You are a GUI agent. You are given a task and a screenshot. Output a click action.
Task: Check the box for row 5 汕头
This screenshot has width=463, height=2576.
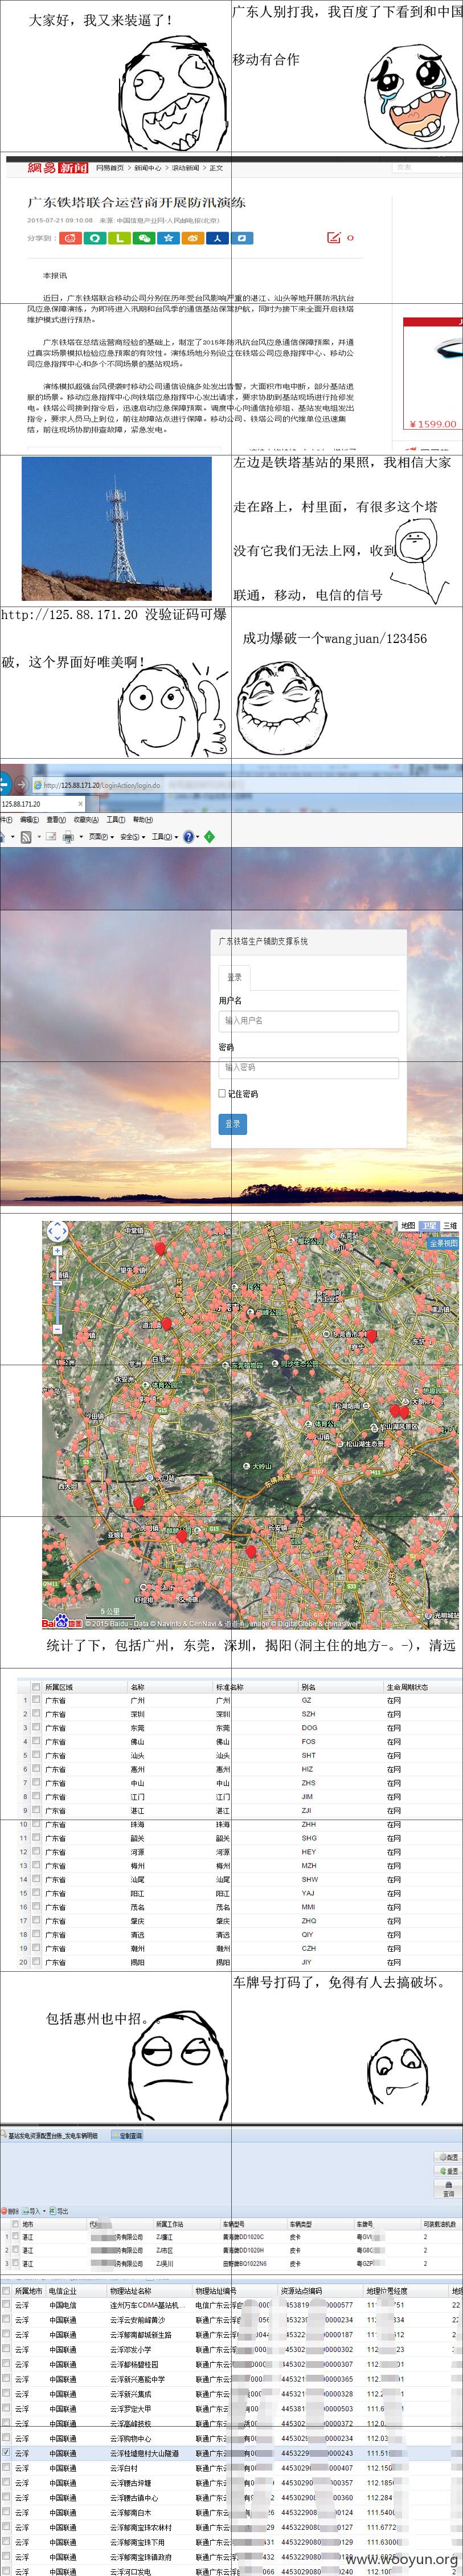37,1755
